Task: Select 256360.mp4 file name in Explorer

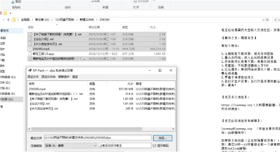Action: pyautogui.click(x=41, y=49)
